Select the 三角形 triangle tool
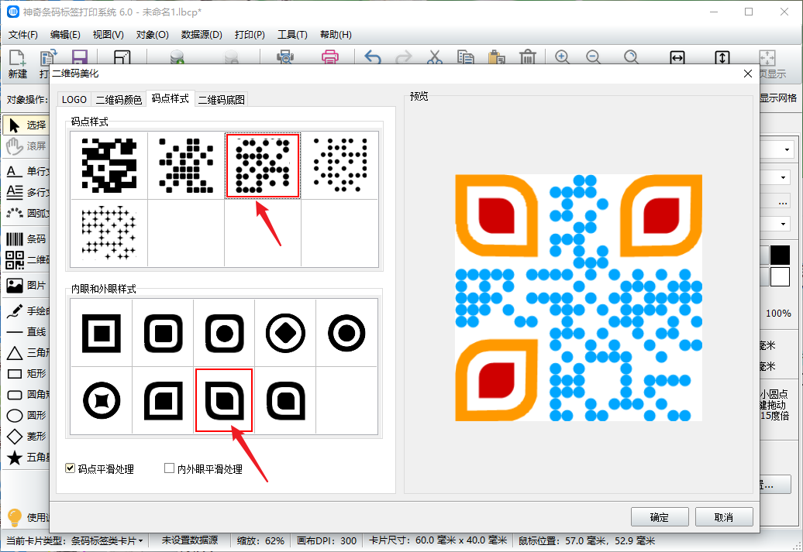803x552 pixels. 27,352
